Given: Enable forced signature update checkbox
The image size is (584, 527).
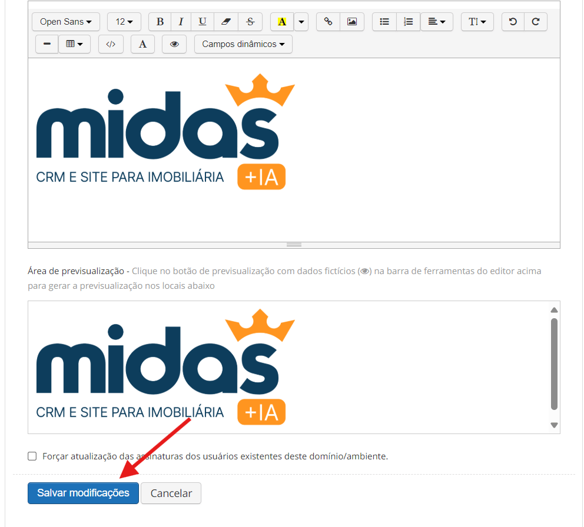Looking at the screenshot, I should pyautogui.click(x=32, y=456).
